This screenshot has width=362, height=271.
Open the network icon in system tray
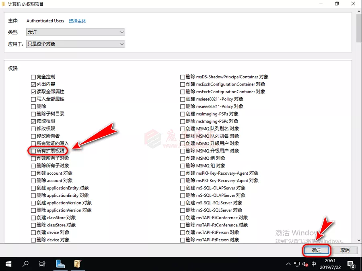coord(297,264)
